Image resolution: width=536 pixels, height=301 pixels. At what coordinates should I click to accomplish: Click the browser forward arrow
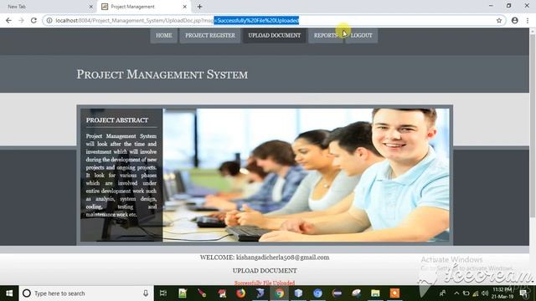[x=21, y=20]
